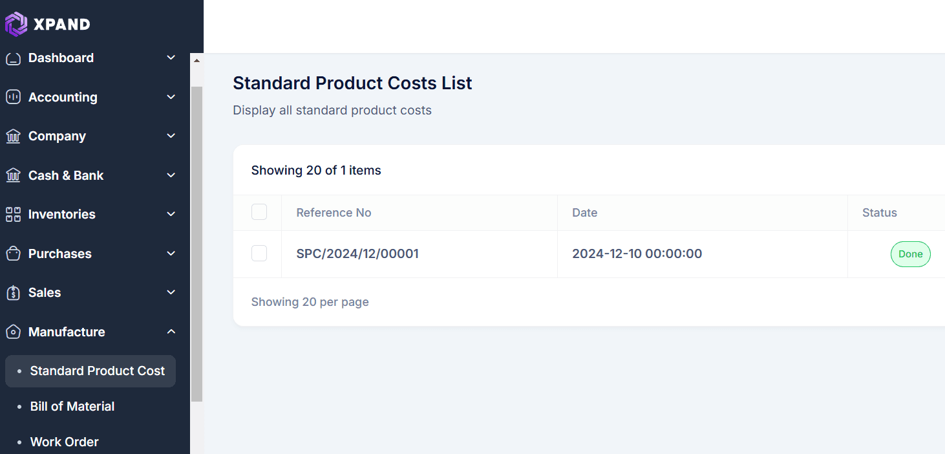Screen dimensions: 945x454
Task: Collapse the Manufacture section
Action: point(171,331)
